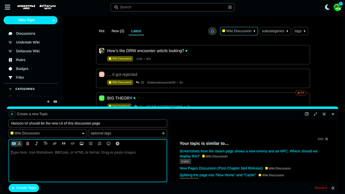
Task: Click the sidebar plus icon
Action: 48,101
